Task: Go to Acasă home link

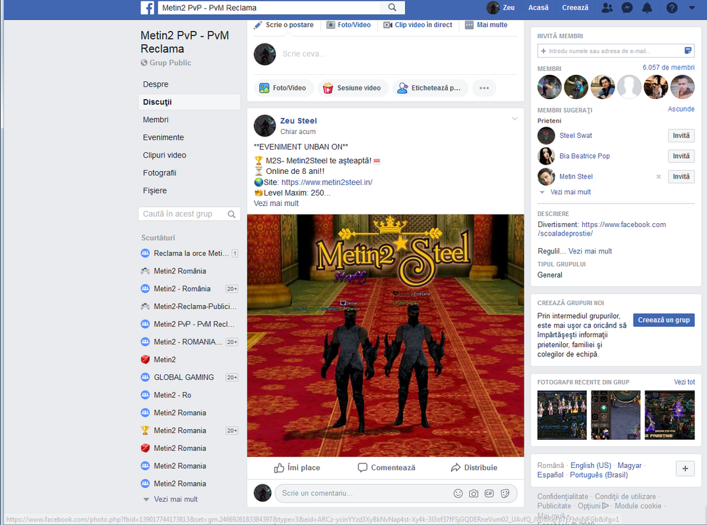Action: [x=538, y=8]
